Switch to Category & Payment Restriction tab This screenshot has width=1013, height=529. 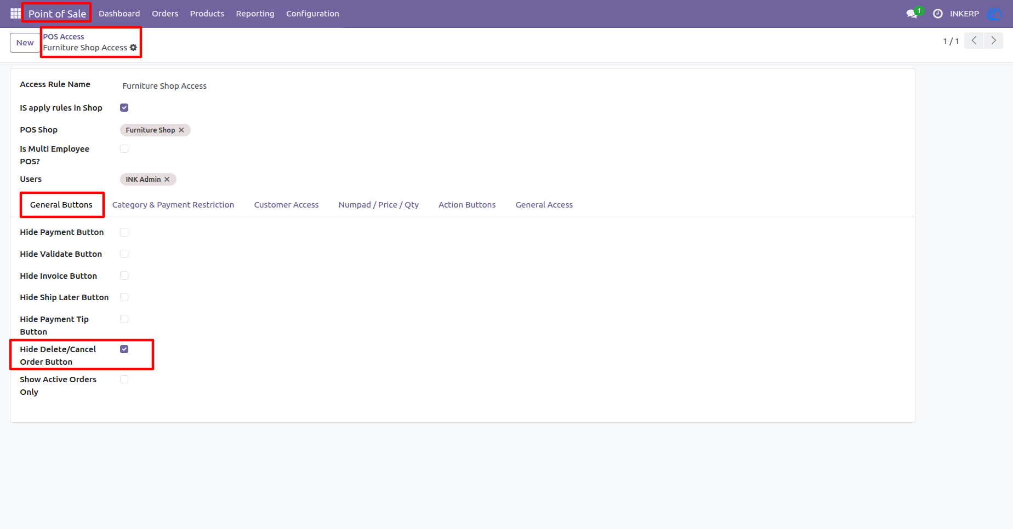173,205
